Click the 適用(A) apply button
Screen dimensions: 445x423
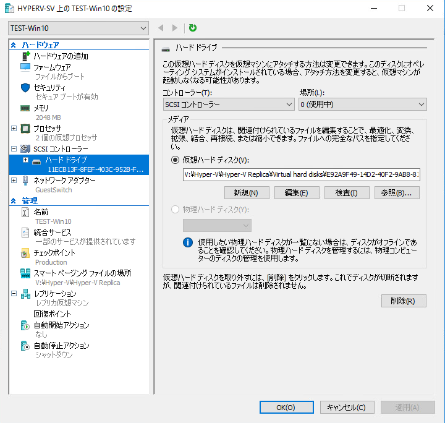(x=408, y=408)
